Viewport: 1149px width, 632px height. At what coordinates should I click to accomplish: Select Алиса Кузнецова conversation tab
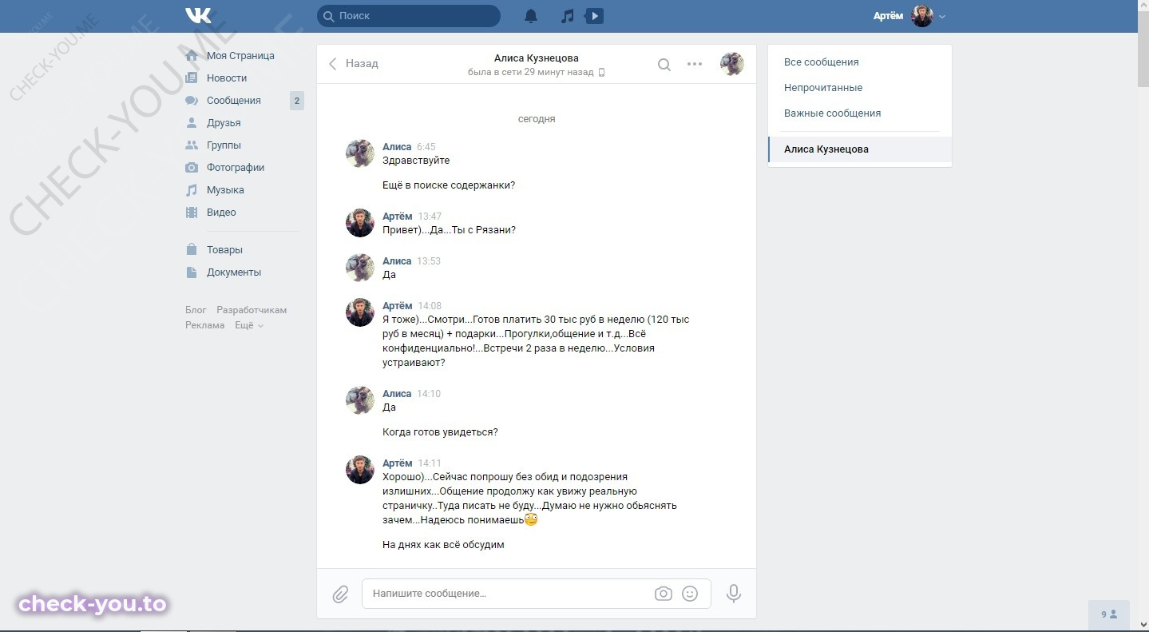(x=860, y=149)
